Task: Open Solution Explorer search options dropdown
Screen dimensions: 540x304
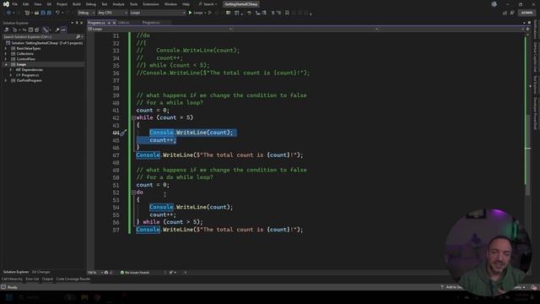Action: [x=82, y=37]
